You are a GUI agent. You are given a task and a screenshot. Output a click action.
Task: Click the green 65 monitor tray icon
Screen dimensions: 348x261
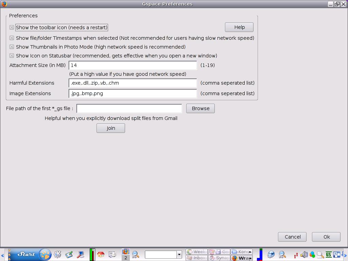pyautogui.click(x=329, y=255)
